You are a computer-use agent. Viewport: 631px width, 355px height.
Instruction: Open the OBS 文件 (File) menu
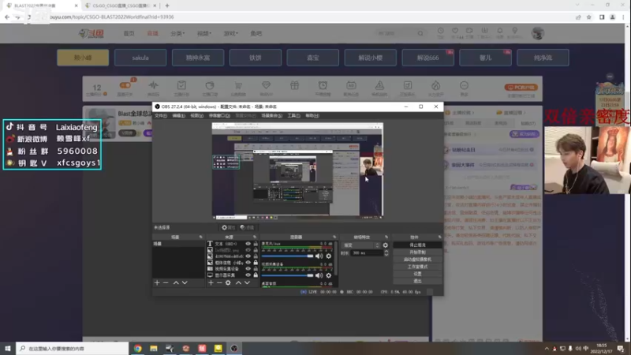[161, 116]
